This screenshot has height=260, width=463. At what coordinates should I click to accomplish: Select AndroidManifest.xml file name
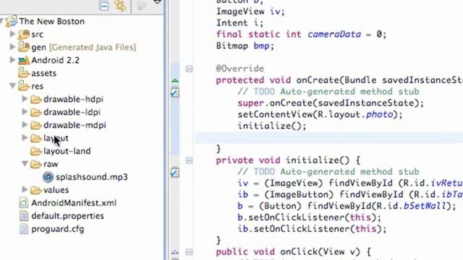click(x=74, y=203)
